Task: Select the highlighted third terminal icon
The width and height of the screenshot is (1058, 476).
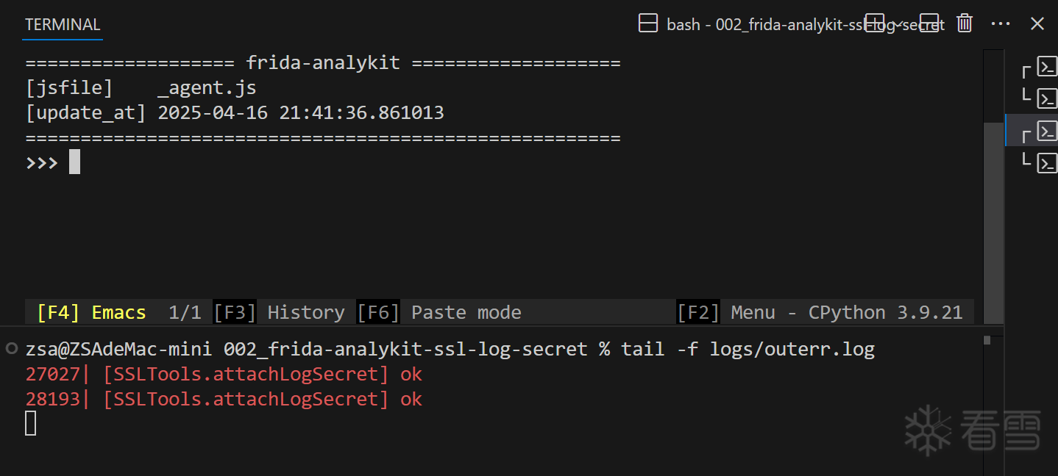Action: tap(1047, 131)
